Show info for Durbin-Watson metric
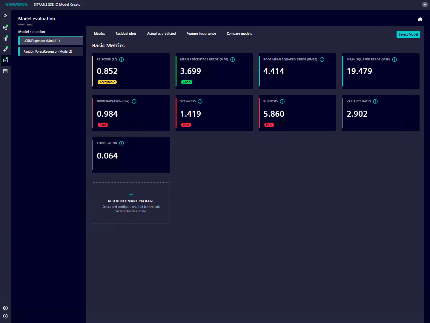Screen dimensions: 430x323 (134, 101)
